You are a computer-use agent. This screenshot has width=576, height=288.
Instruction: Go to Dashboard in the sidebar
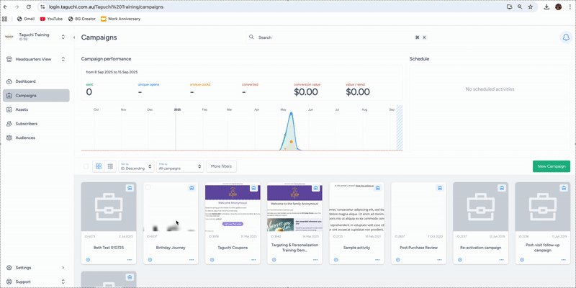pyautogui.click(x=26, y=81)
